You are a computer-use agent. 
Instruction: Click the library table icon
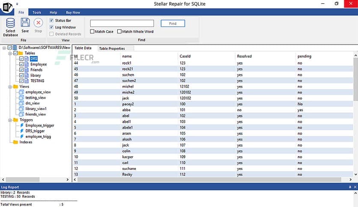coord(27,75)
